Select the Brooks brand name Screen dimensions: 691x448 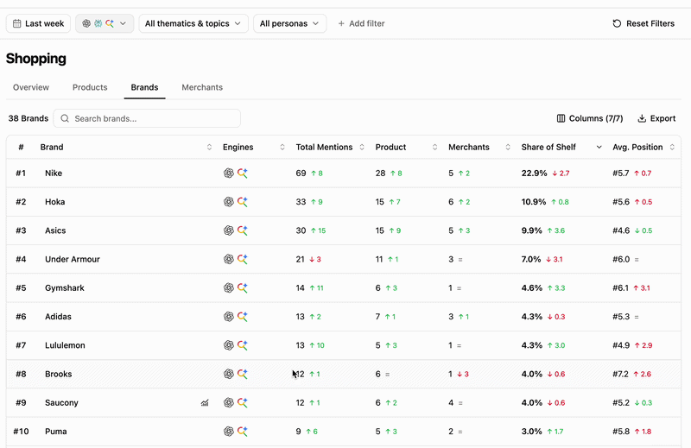point(58,374)
